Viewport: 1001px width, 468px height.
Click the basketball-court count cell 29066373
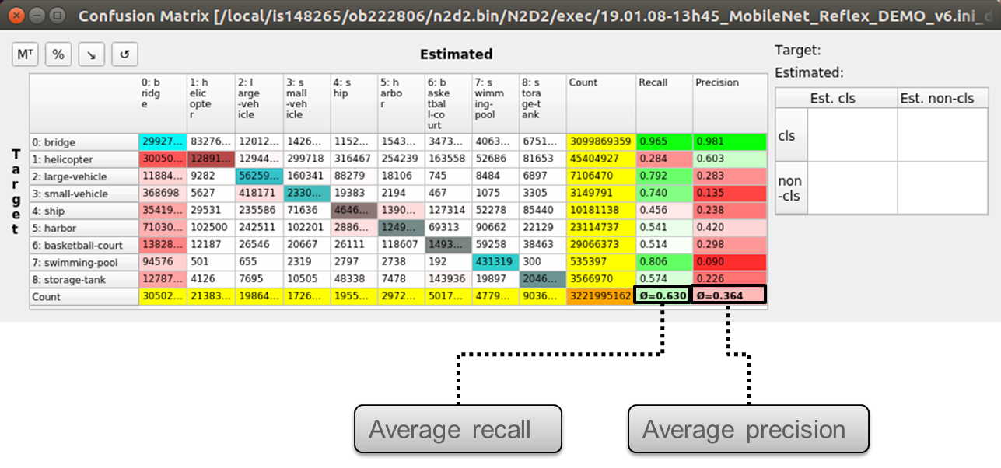601,245
